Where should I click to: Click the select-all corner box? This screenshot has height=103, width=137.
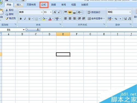pyautogui.click(x=1, y=34)
